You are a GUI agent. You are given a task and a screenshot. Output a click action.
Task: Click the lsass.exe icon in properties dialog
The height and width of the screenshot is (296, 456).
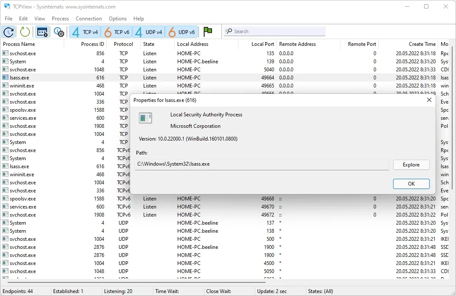(145, 118)
